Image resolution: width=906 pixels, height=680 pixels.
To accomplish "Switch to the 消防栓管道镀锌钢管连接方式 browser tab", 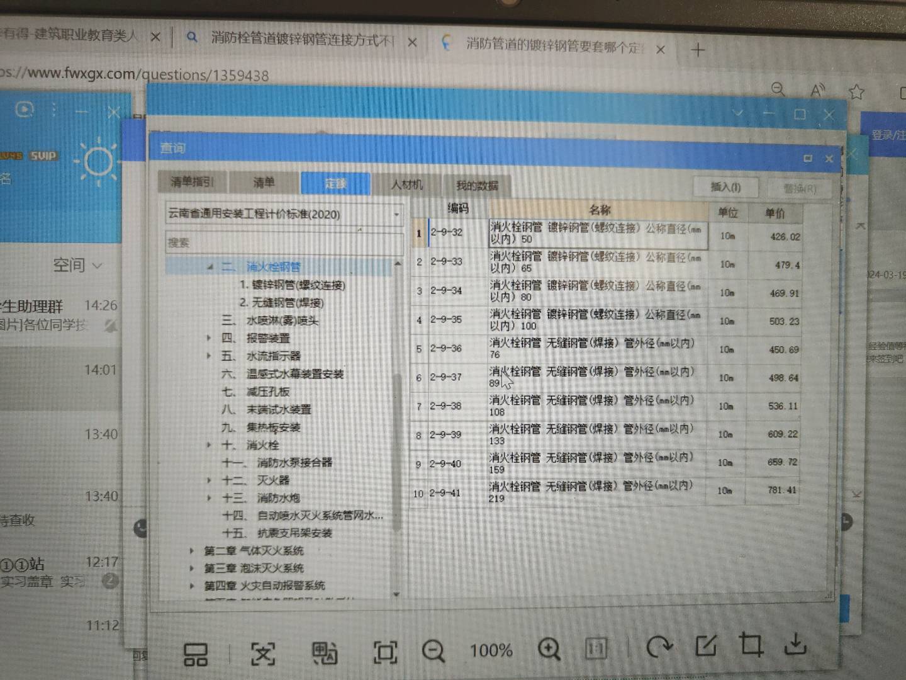I will pyautogui.click(x=302, y=39).
